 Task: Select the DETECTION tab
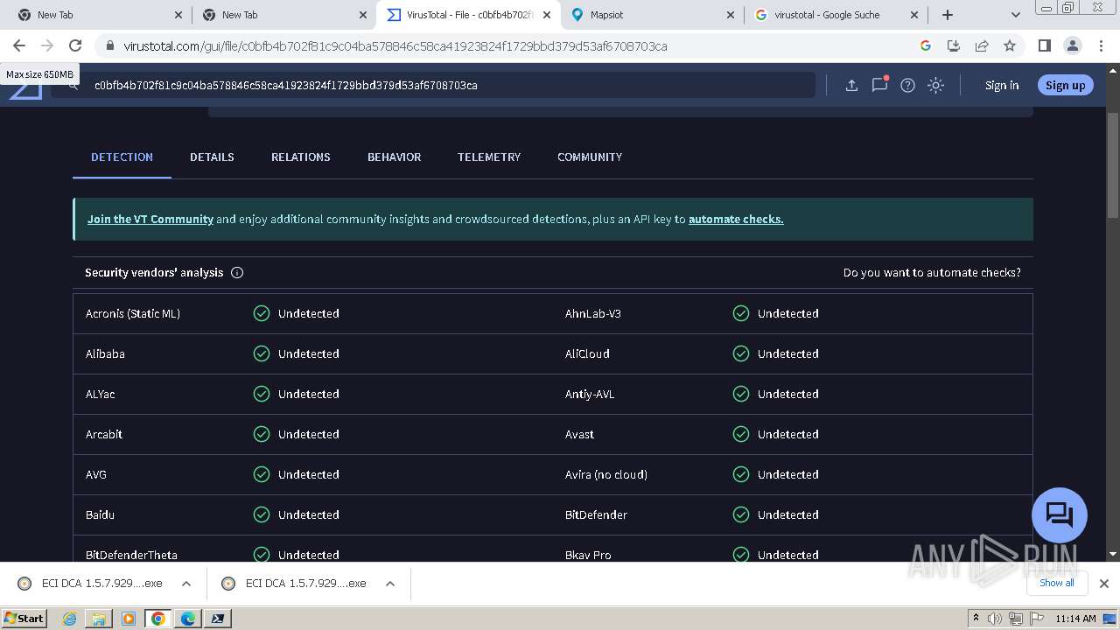(x=122, y=157)
